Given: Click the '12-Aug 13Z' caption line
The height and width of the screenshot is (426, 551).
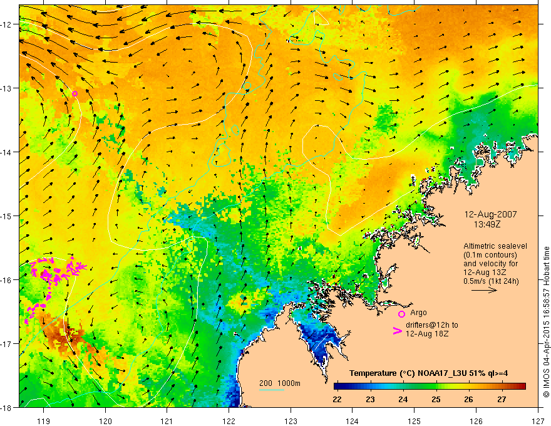Looking at the screenshot, I should [x=485, y=272].
